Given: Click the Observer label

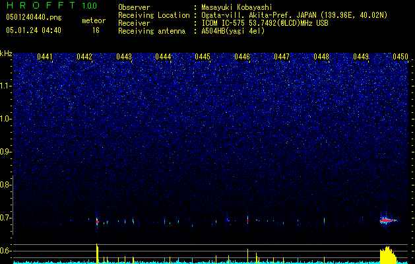Looking at the screenshot, I should [x=134, y=7].
